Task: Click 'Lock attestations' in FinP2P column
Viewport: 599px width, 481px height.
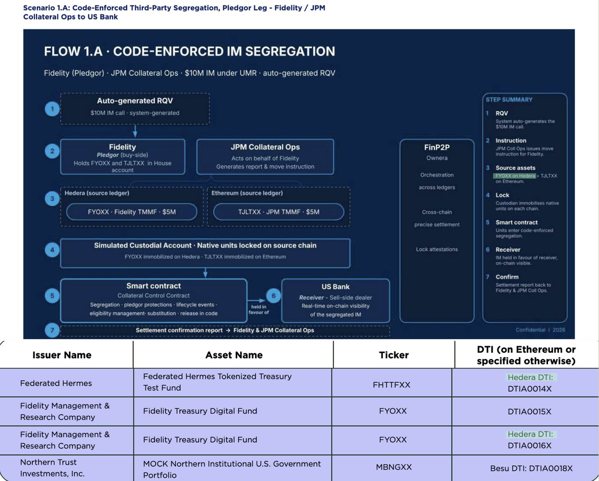Action: pos(437,249)
